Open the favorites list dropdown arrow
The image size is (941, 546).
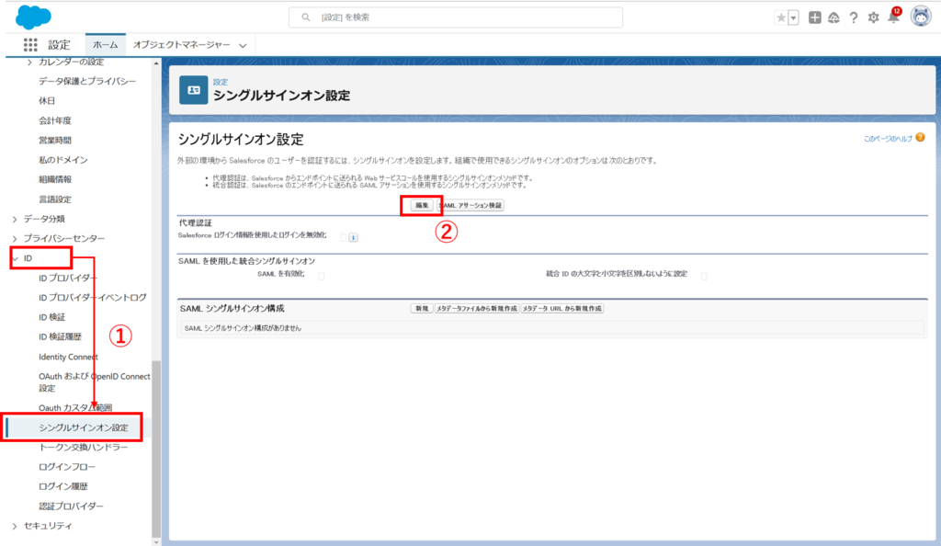coord(793,18)
